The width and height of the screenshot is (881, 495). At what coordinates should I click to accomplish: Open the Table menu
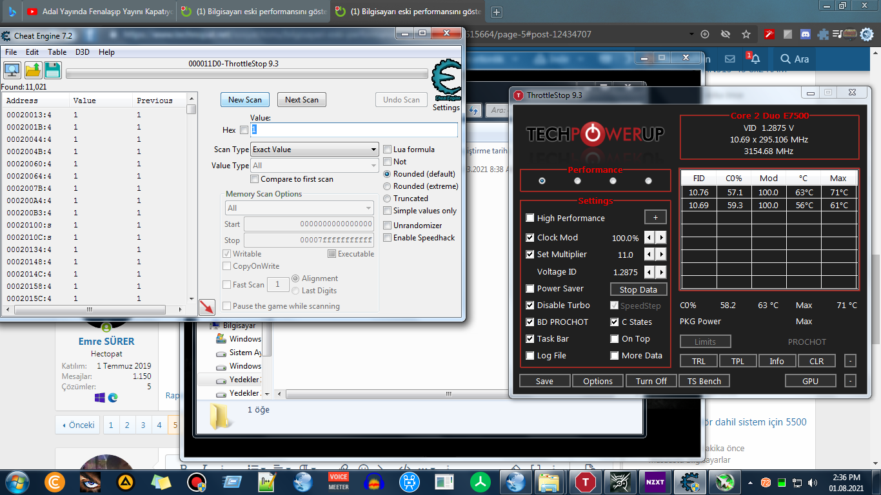tap(57, 52)
